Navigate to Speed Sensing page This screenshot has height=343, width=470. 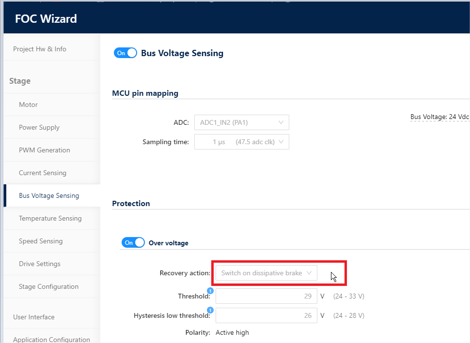(41, 241)
